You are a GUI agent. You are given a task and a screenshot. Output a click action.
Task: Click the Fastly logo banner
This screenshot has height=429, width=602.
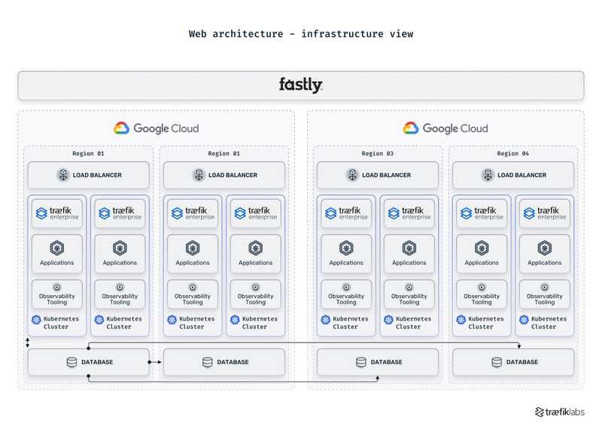point(301,85)
